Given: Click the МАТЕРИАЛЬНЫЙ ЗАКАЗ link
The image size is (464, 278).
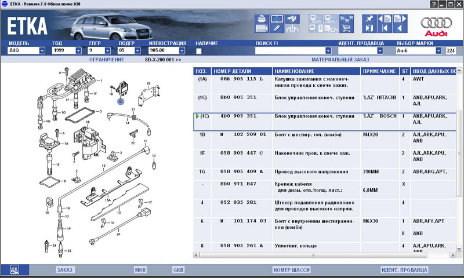Looking at the screenshot, I should click(x=340, y=60).
